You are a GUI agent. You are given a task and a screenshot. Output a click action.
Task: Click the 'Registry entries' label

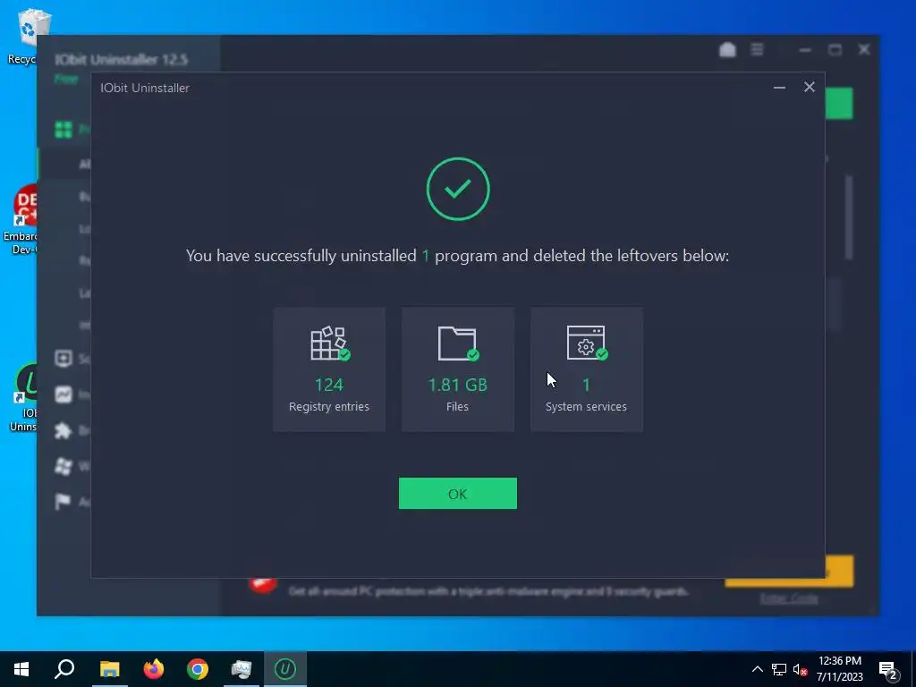[x=329, y=407]
